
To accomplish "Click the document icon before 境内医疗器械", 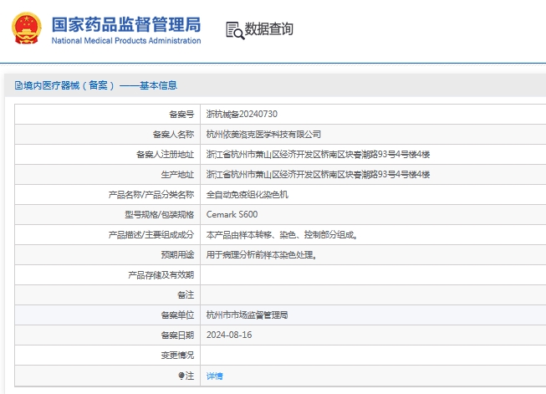I will pyautogui.click(x=18, y=85).
